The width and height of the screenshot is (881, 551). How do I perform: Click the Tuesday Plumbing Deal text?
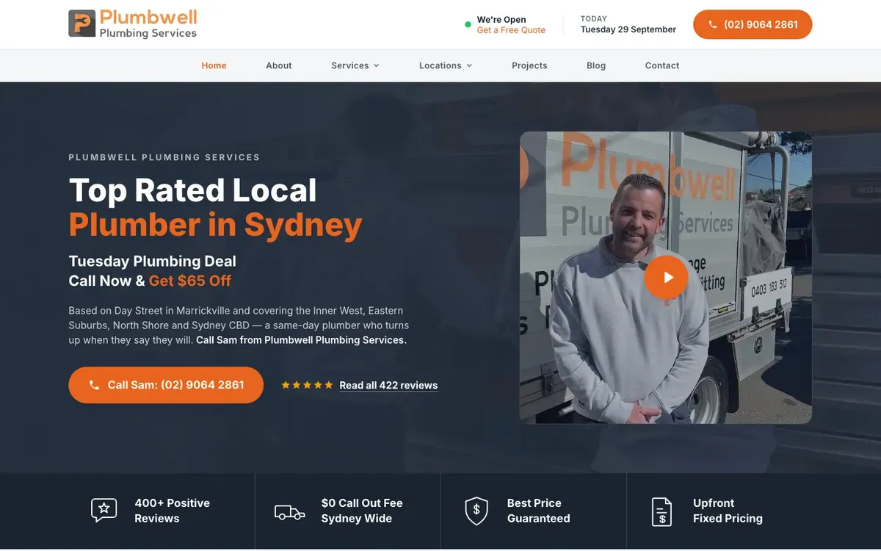pyautogui.click(x=152, y=262)
